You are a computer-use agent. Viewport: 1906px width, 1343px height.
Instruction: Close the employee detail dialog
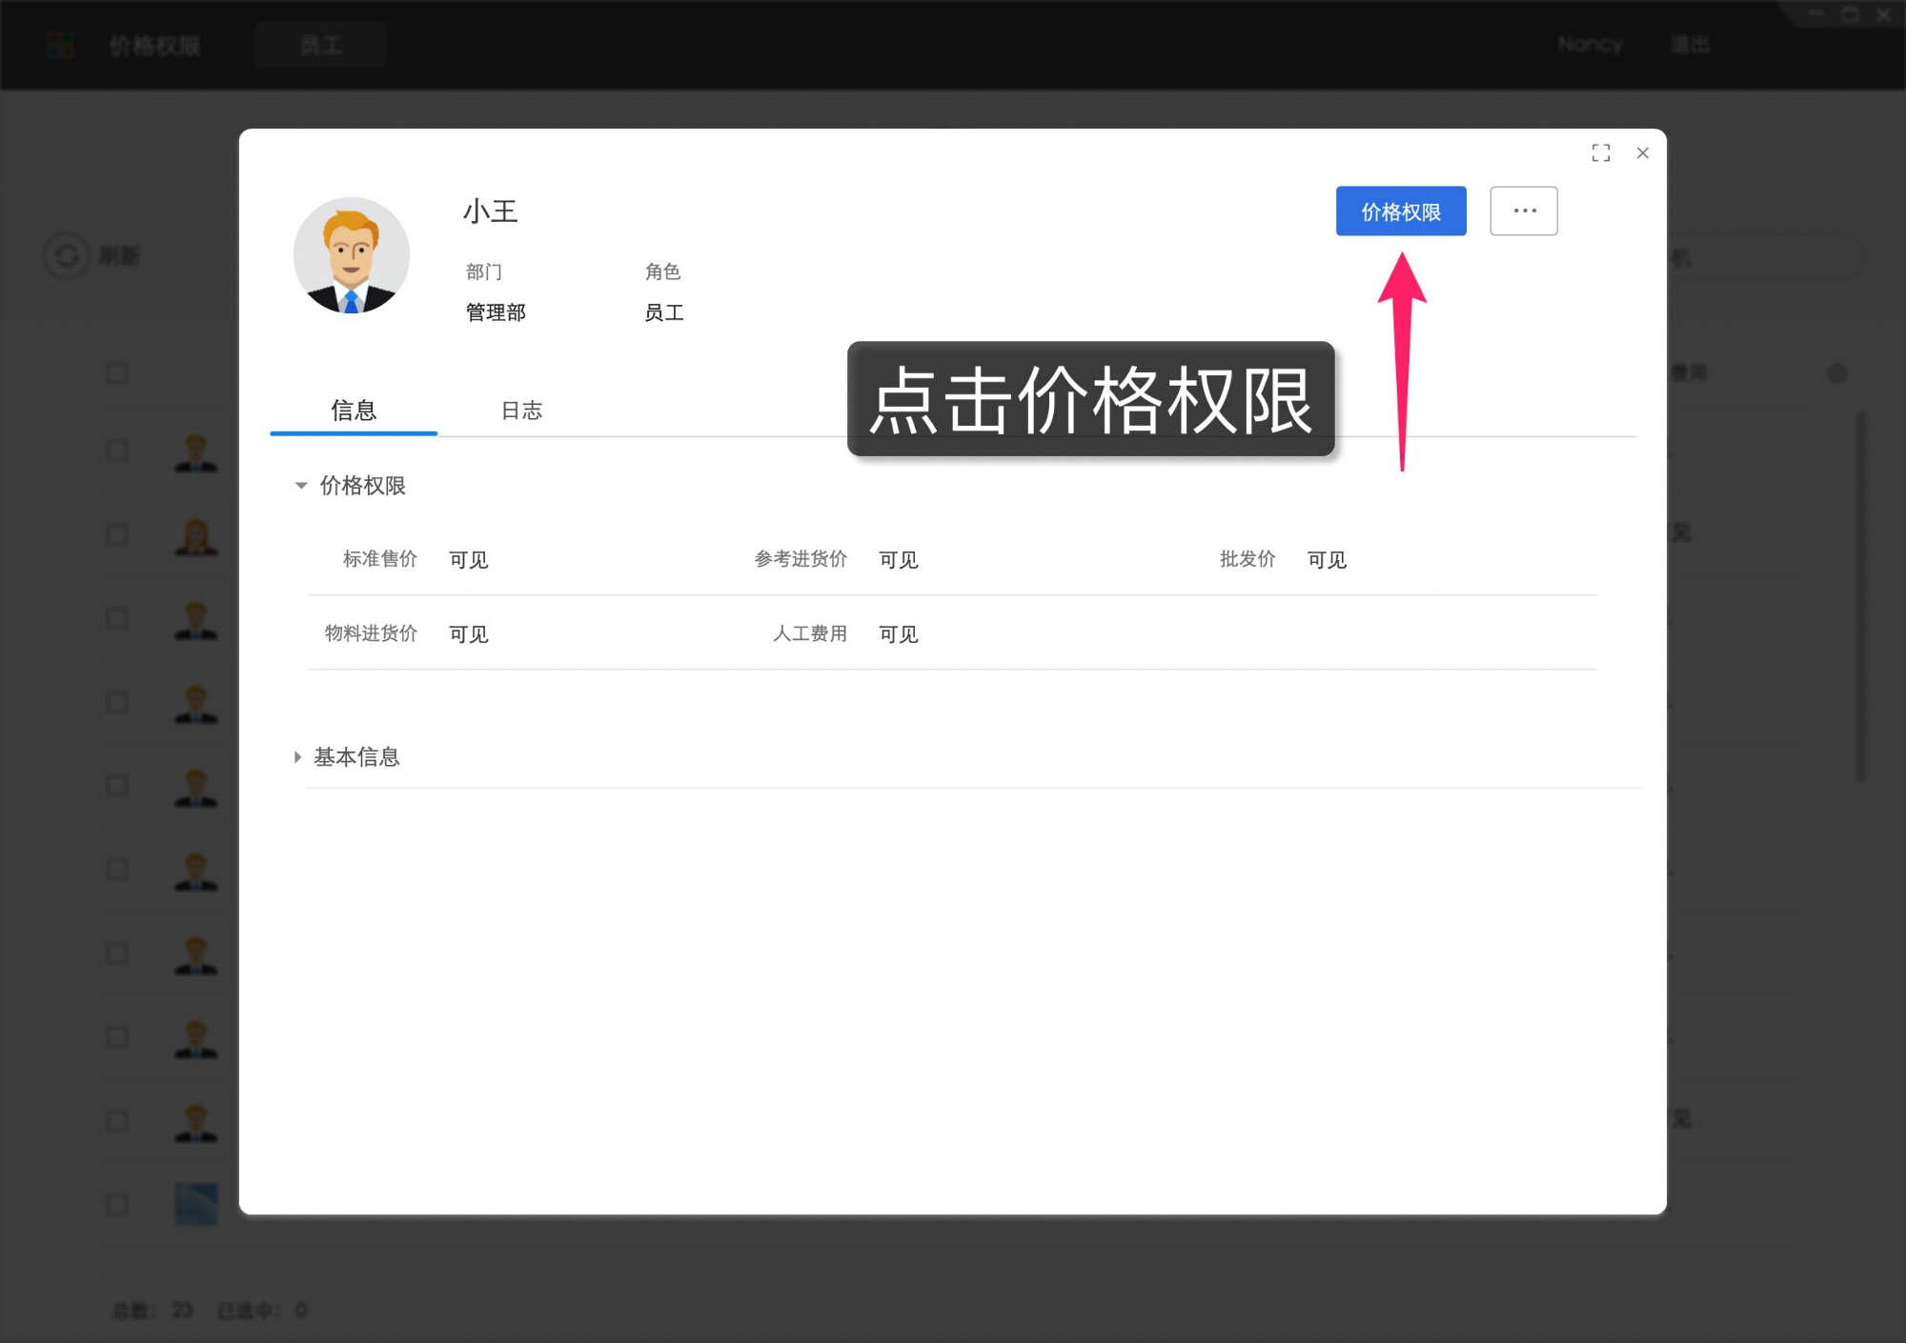(x=1642, y=152)
